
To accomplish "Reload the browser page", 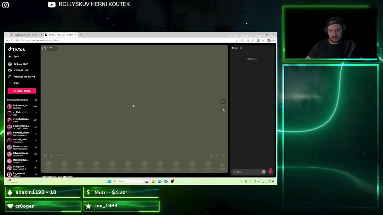I will click(12, 40).
